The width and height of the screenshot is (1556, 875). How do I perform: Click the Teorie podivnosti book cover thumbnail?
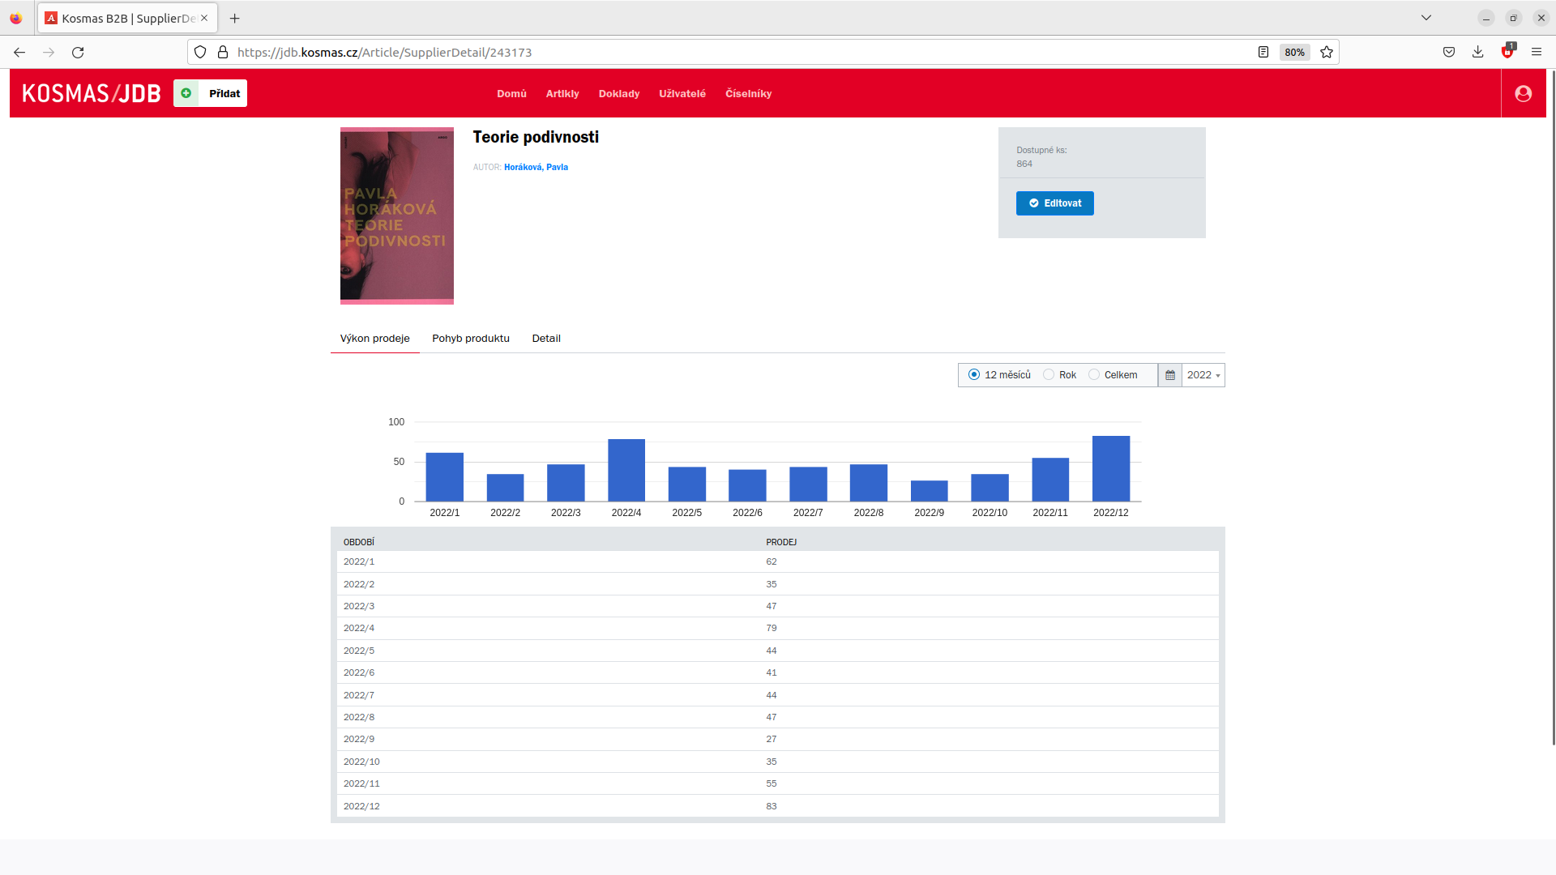[396, 216]
